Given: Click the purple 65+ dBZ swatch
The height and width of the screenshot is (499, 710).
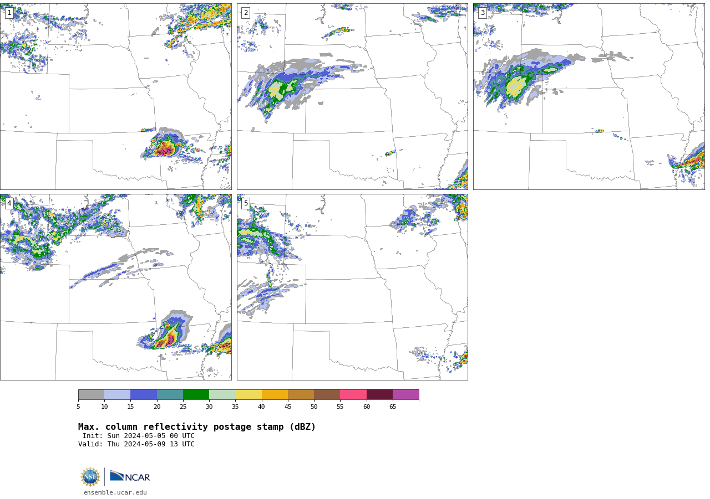Looking at the screenshot, I should tap(405, 395).
